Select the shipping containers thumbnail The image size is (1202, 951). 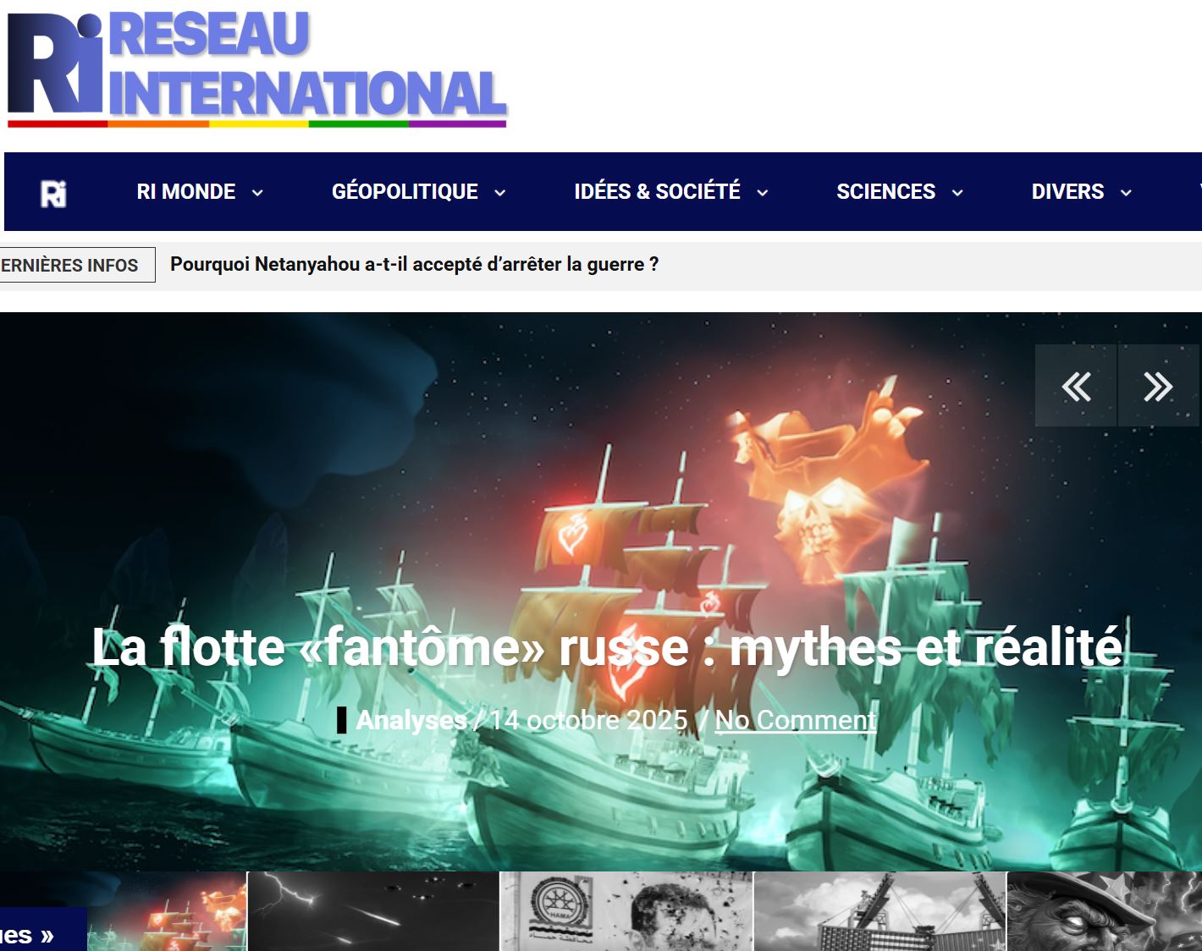point(879,912)
